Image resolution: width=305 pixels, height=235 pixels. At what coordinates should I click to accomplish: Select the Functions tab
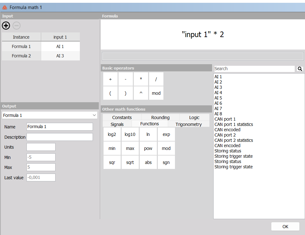150,124
